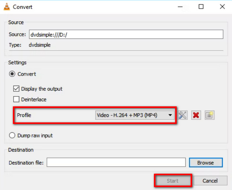Close the Convert window
232x190 pixels.
pos(222,7)
